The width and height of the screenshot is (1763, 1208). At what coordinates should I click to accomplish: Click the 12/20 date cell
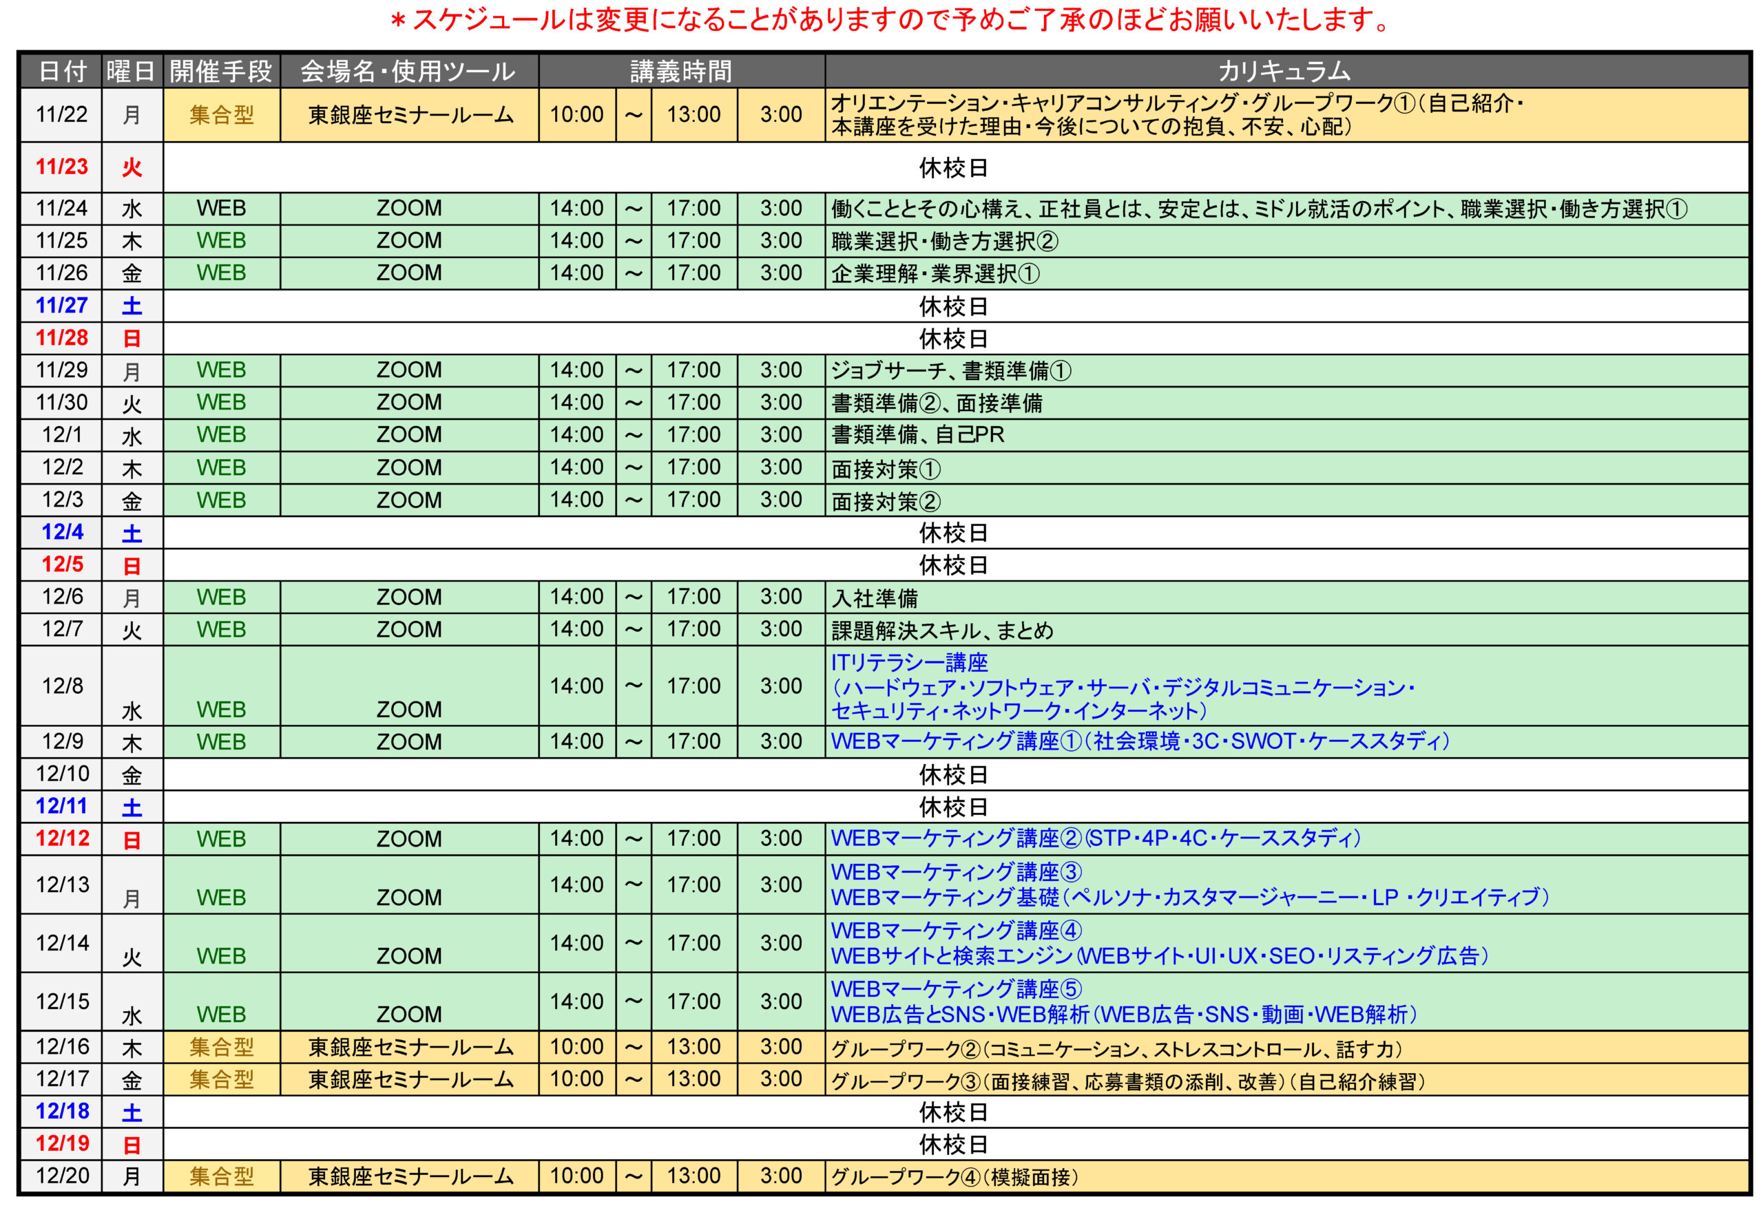pos(61,1177)
